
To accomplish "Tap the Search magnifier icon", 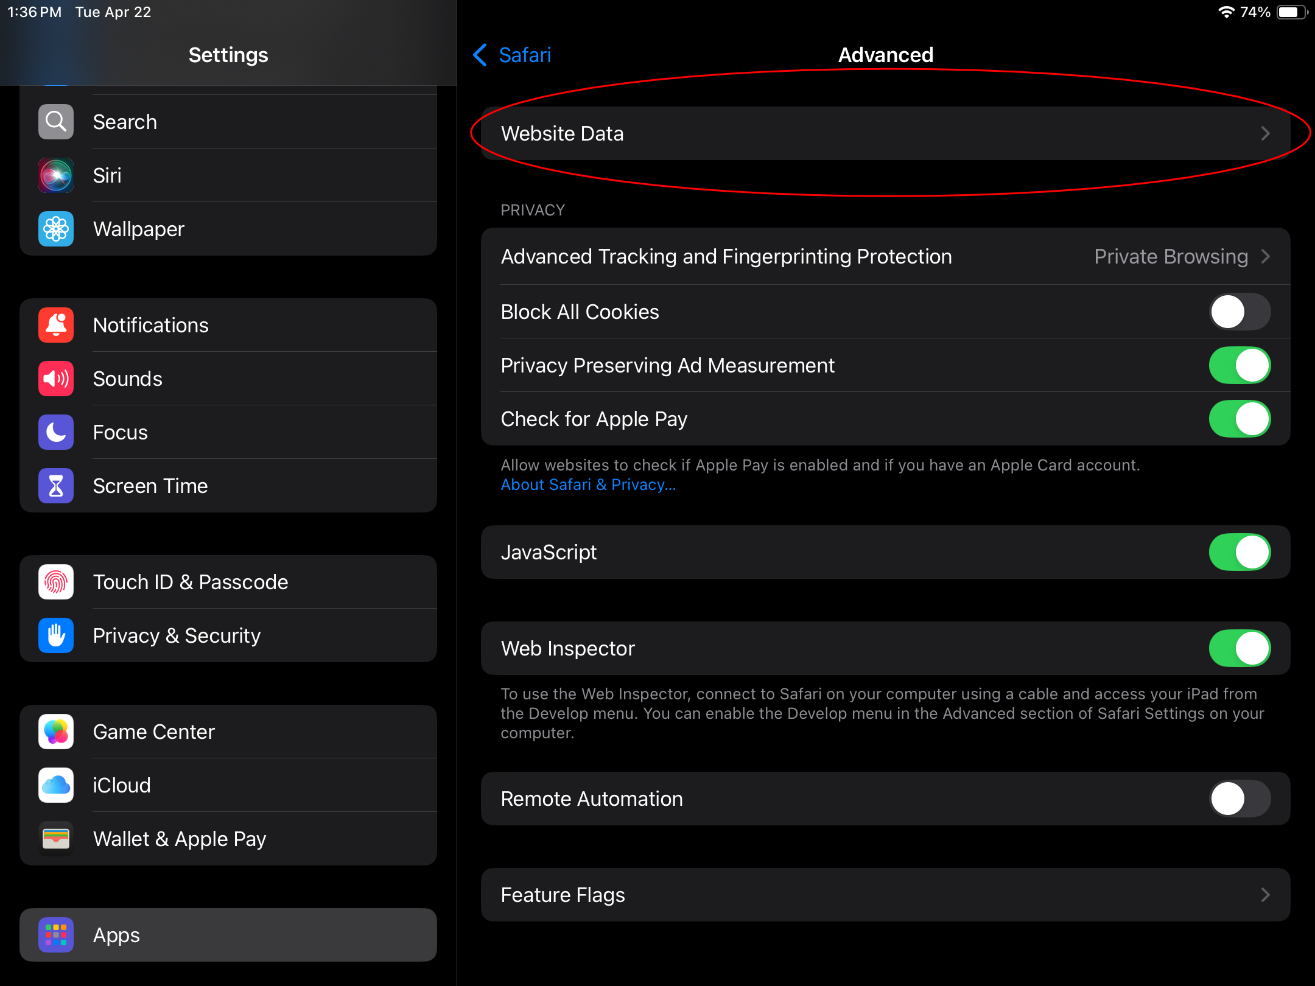I will (56, 122).
